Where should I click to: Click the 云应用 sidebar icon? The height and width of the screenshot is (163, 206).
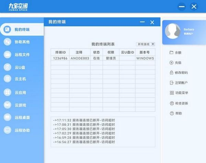(7, 92)
